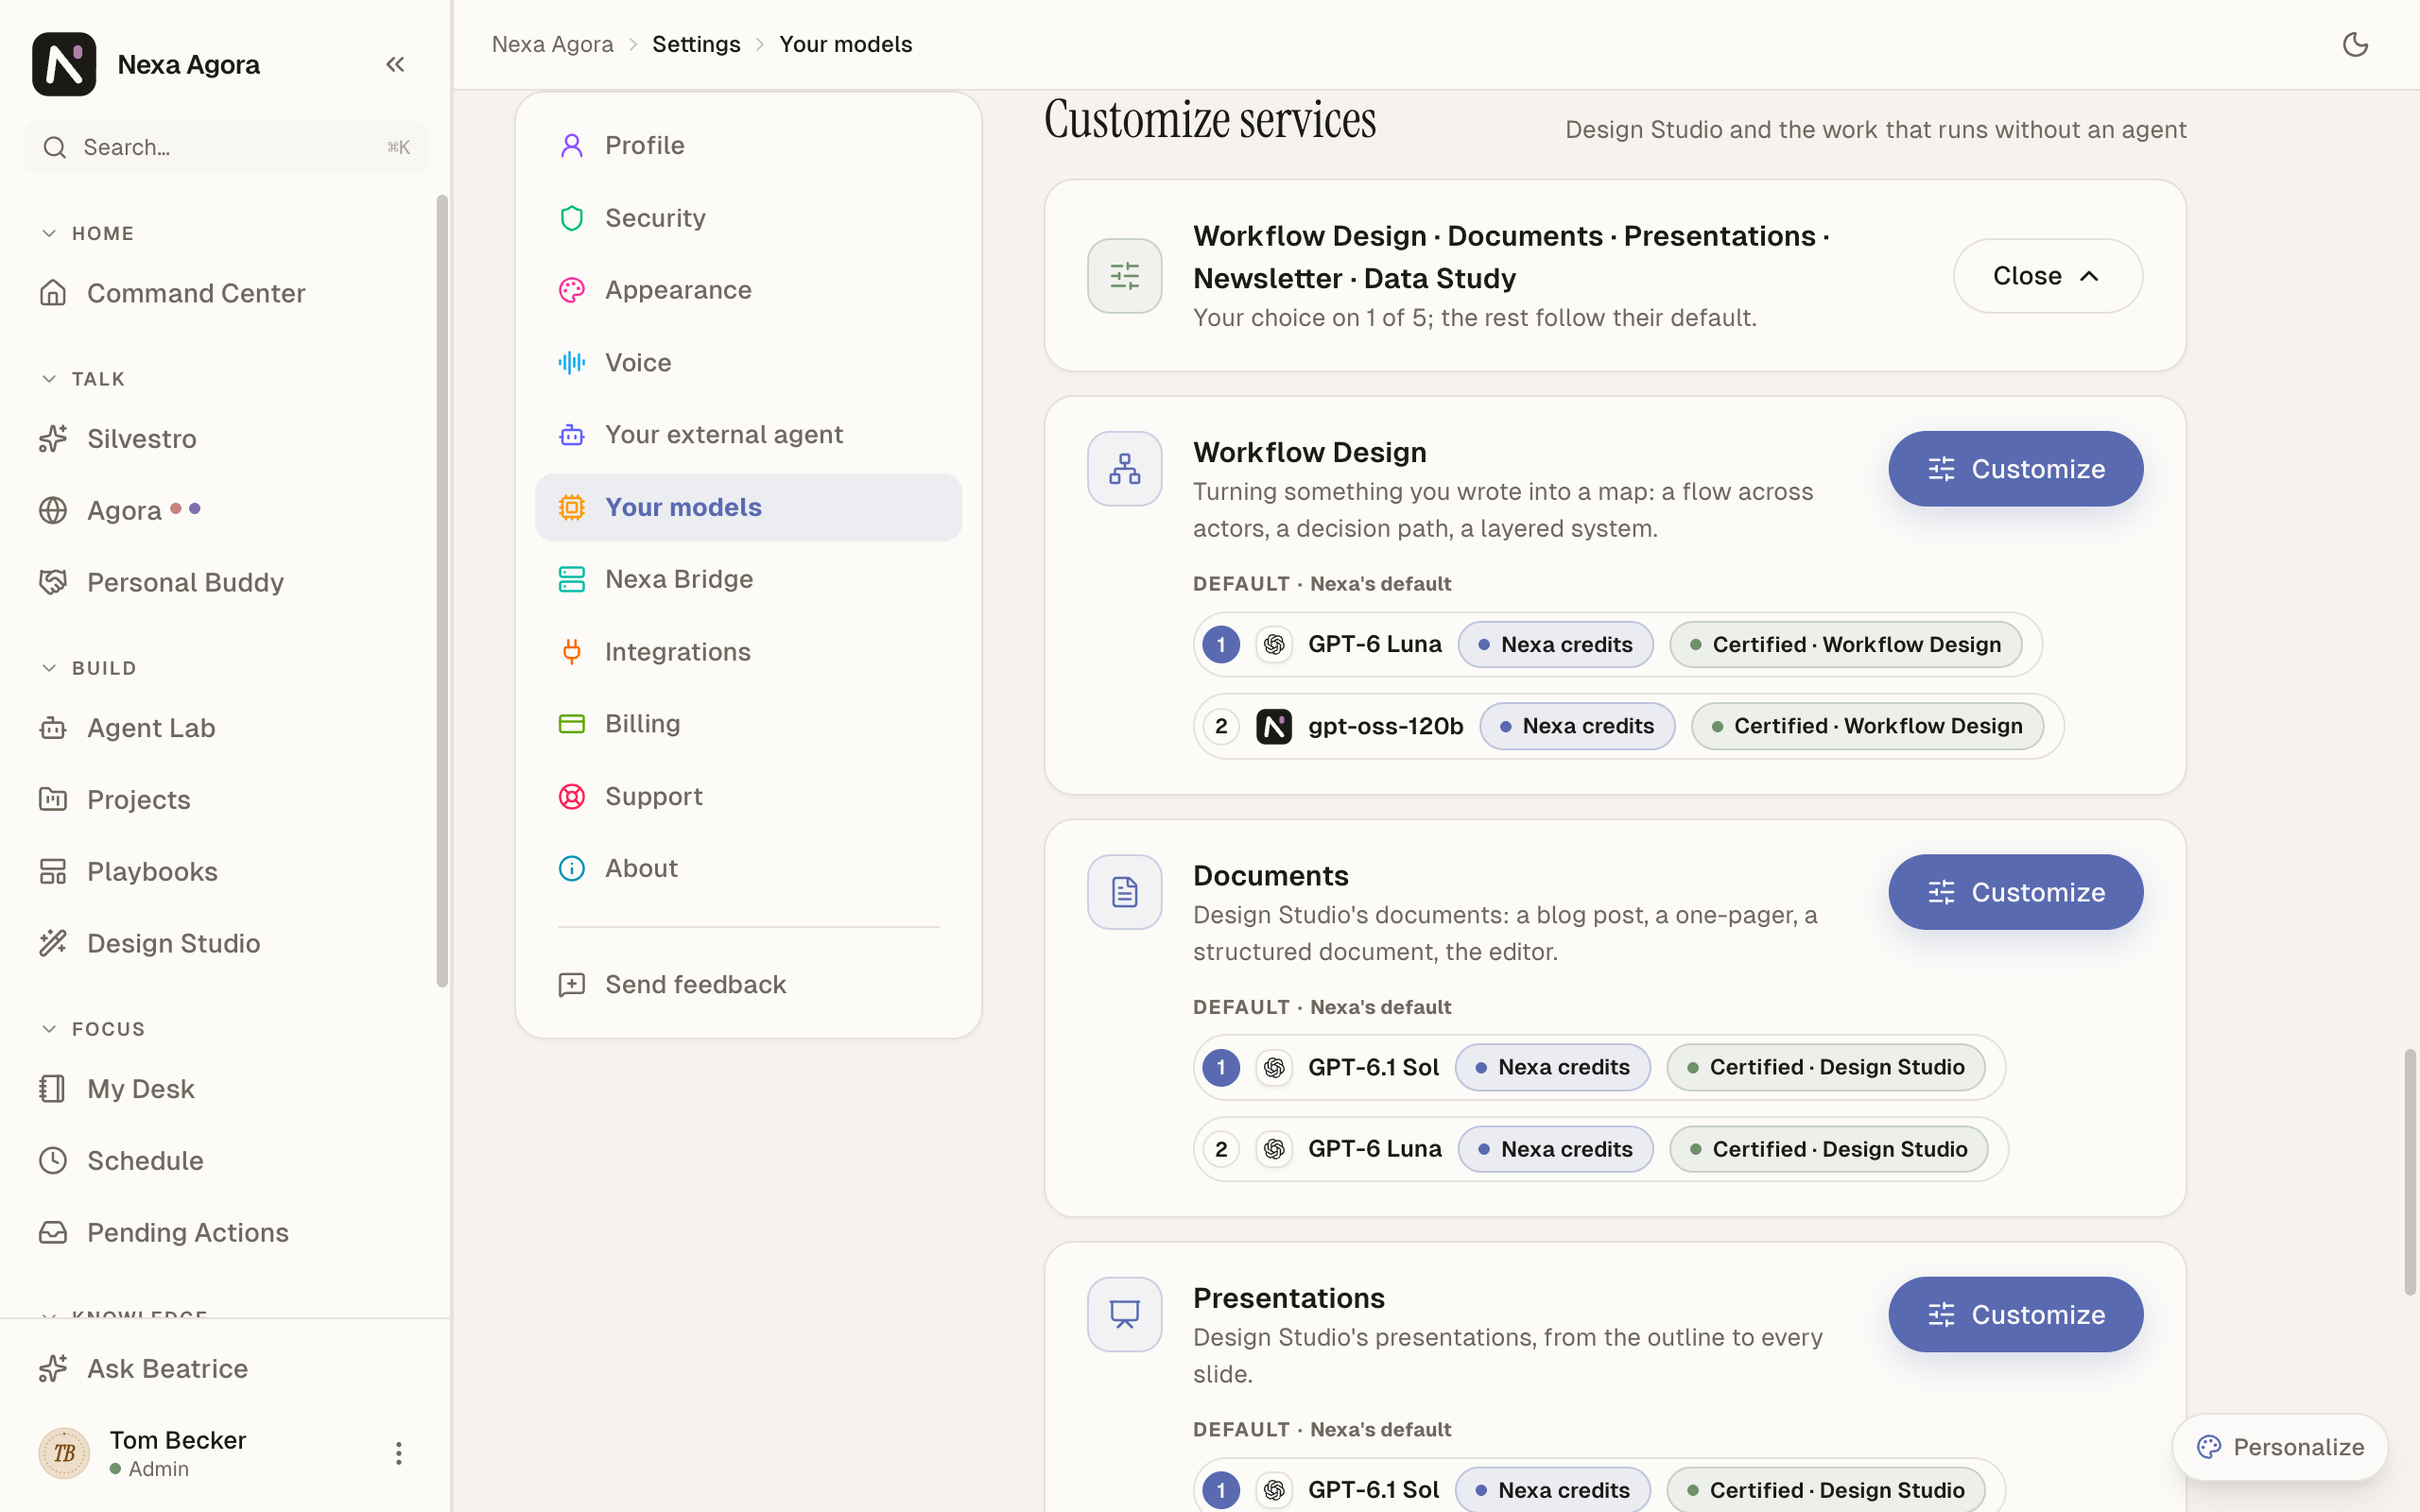Collapse the TALK sidebar section
Screen dimensions: 2420x1512
pyautogui.click(x=84, y=379)
